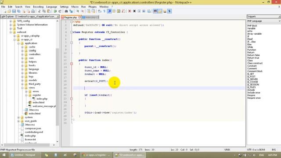Expand the controllers folder node
This screenshot has height=158, width=281.
click(22, 54)
